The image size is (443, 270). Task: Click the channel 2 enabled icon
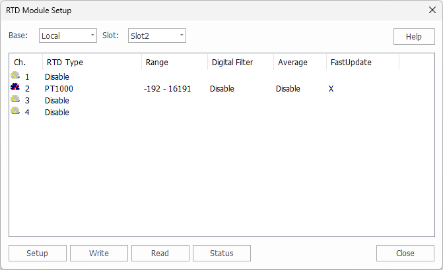pyautogui.click(x=15, y=88)
